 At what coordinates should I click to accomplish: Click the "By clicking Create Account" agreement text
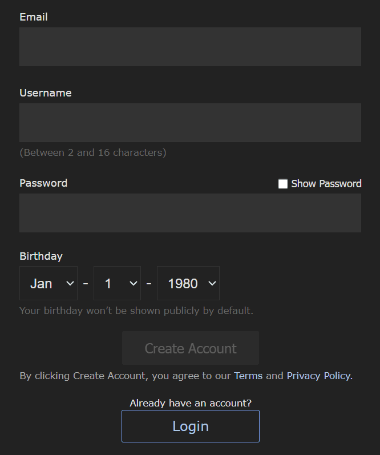pyautogui.click(x=126, y=376)
